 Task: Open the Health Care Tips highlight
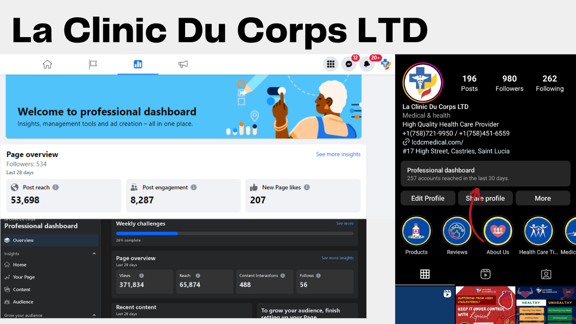[x=538, y=231]
